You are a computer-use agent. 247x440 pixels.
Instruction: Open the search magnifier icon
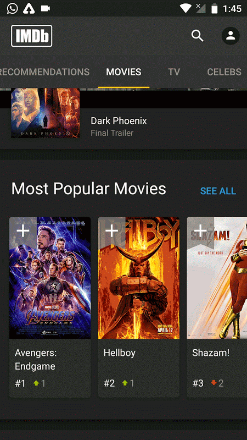tap(198, 36)
